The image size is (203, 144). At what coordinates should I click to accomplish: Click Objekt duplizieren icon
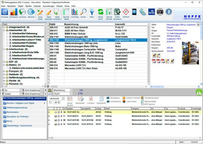pyautogui.click(x=57, y=14)
